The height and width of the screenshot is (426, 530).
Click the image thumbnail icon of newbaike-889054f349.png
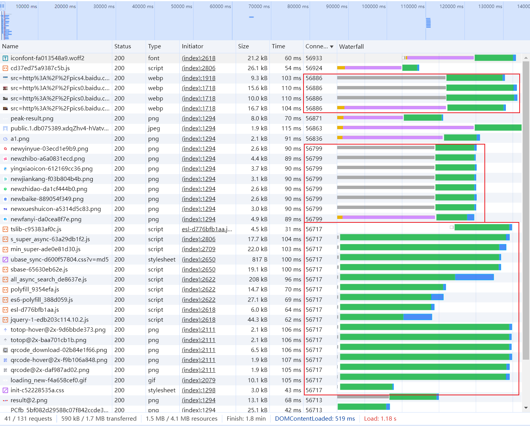(5, 199)
